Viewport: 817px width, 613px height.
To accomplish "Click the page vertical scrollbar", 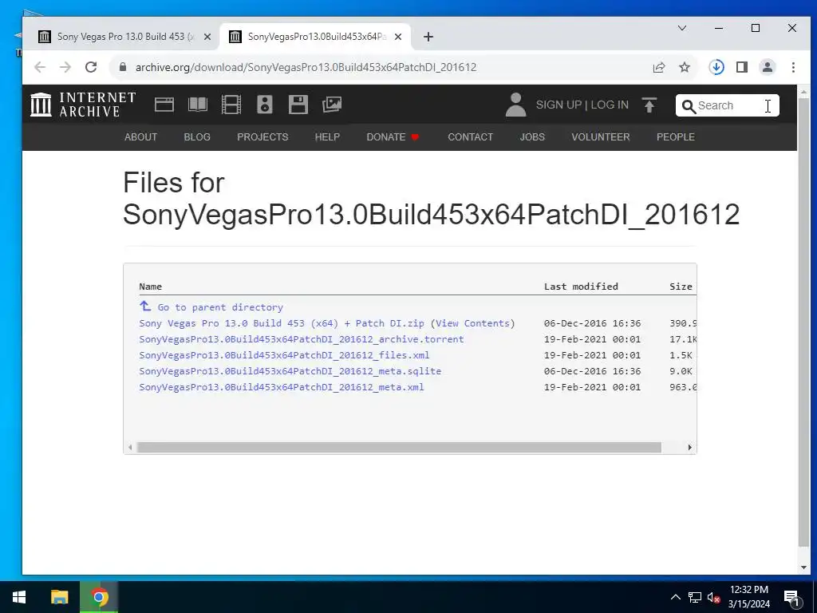I will [x=803, y=322].
